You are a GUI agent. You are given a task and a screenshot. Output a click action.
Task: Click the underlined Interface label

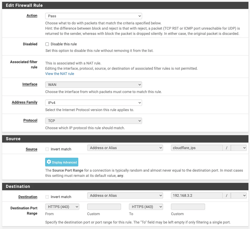[x=30, y=84]
